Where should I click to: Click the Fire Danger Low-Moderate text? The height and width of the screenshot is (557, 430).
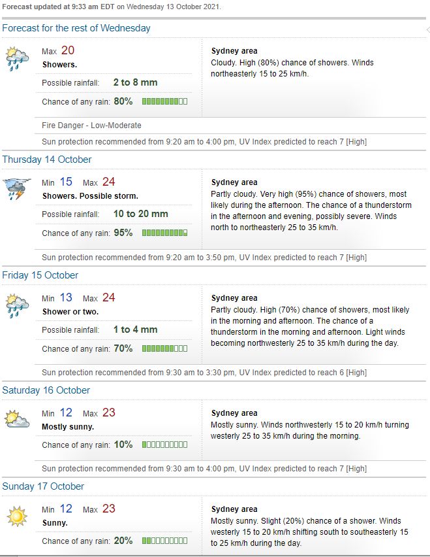tap(91, 126)
